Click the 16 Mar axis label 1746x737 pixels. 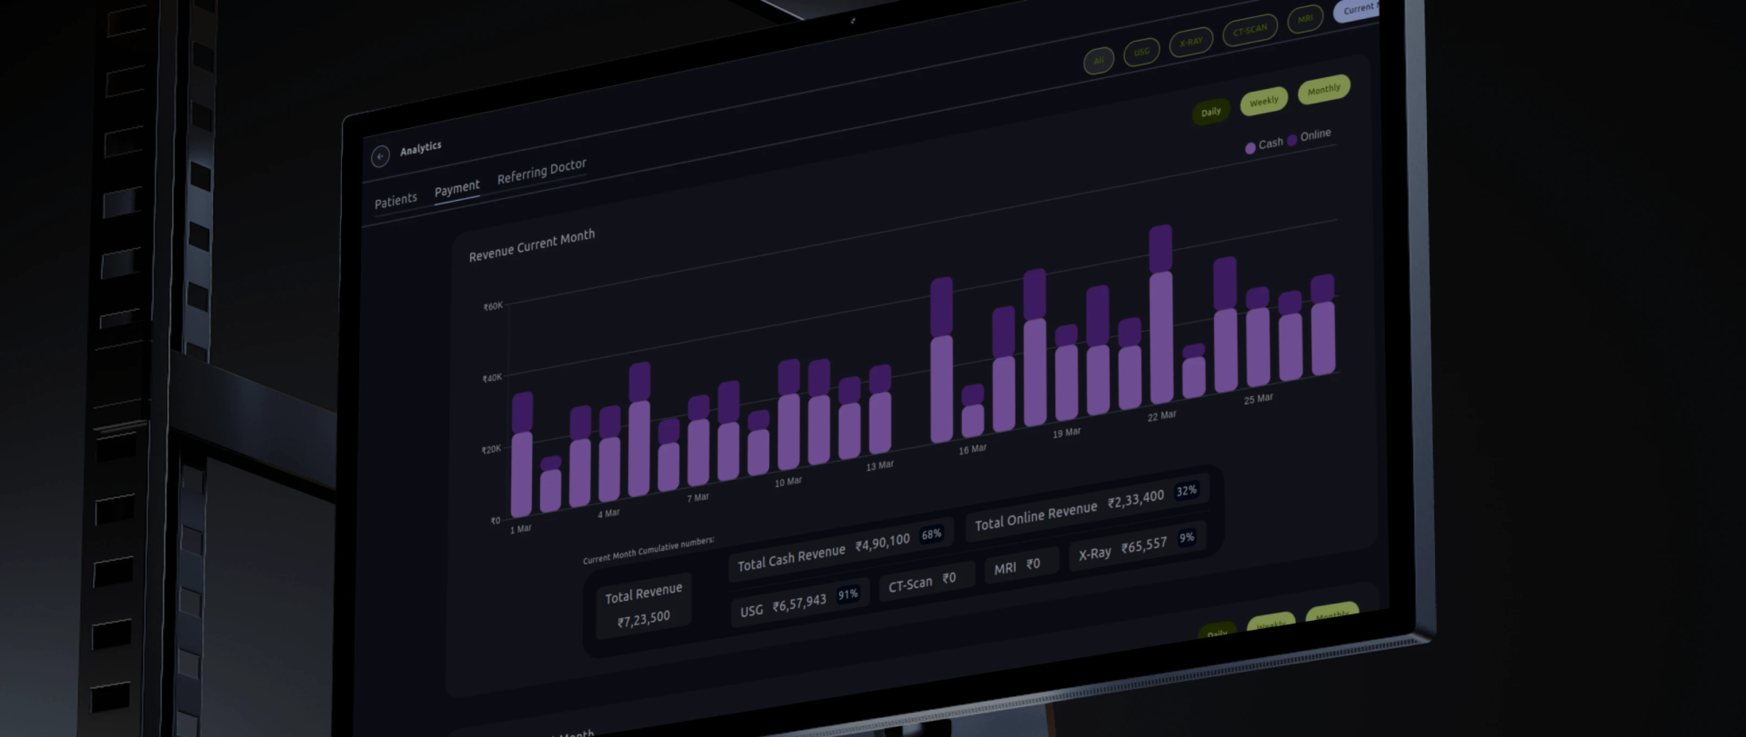(973, 448)
